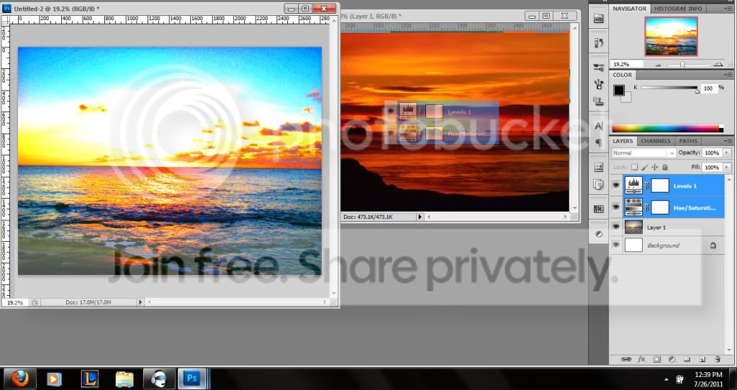Viewport: 737px width, 390px height.
Task: Click status bar icon beside zoom in Untitled-2
Action: coord(35,303)
